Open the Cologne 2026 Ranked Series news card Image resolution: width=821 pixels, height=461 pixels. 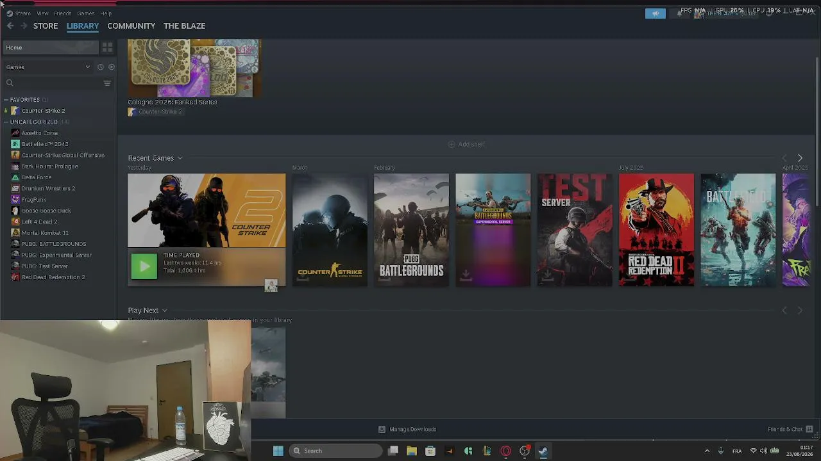click(194, 69)
